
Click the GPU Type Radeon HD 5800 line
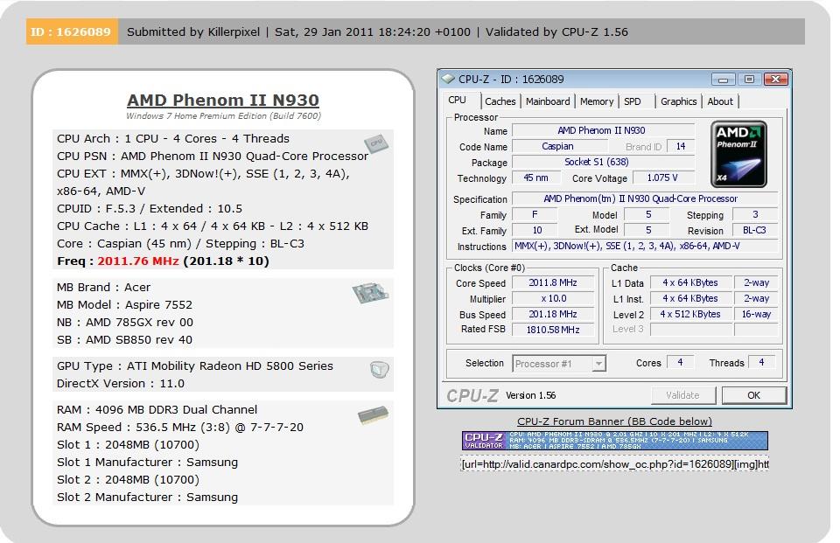coord(195,366)
